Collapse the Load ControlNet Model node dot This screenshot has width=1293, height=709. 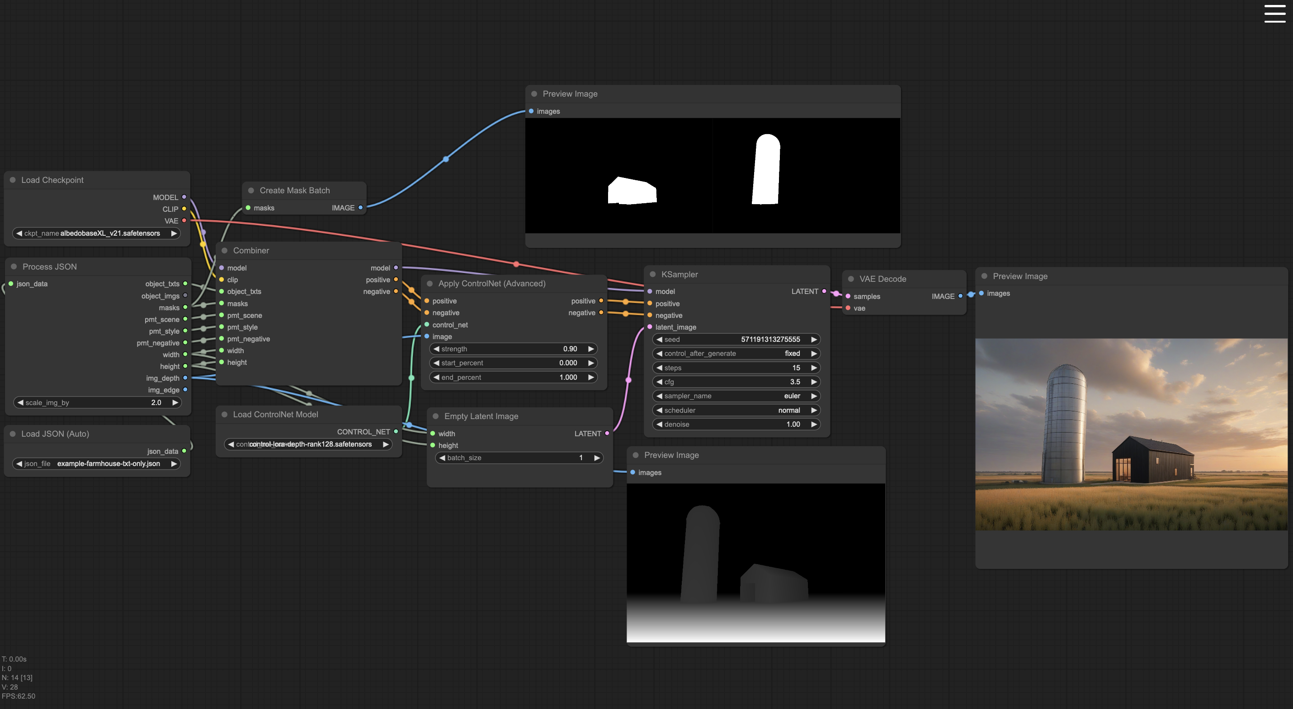224,414
